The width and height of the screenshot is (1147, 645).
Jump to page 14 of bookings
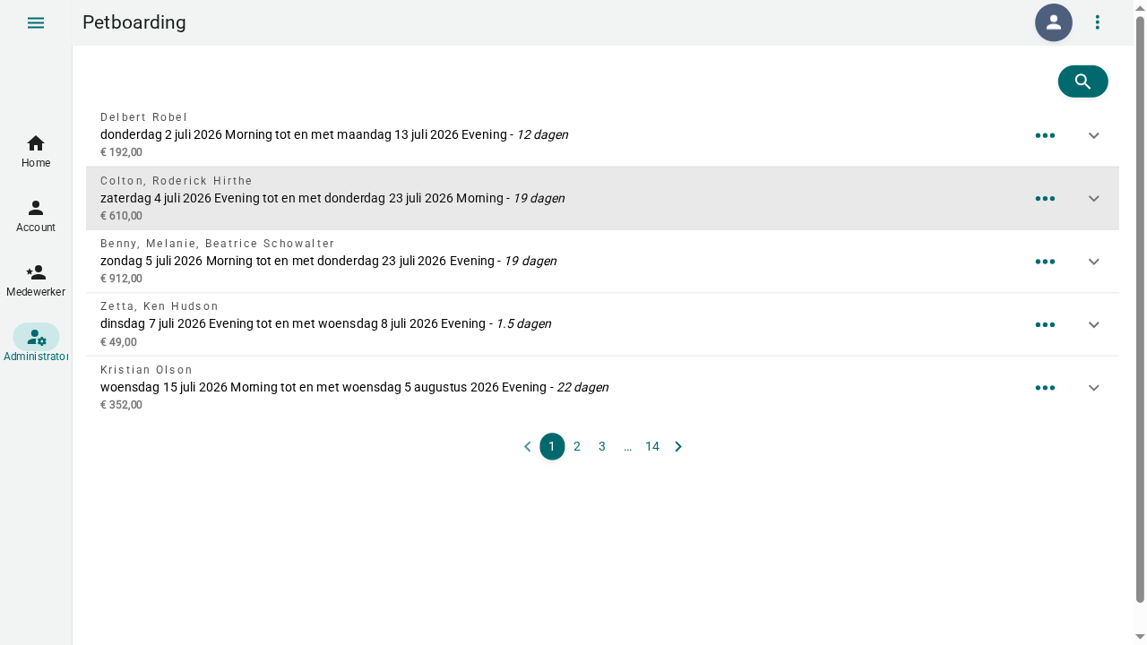pos(652,446)
